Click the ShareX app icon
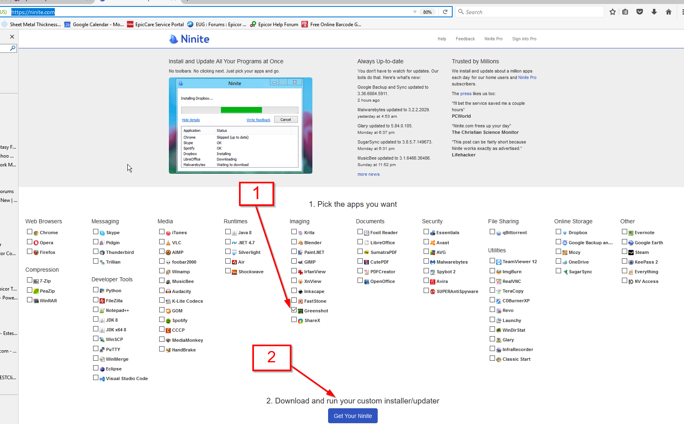Viewport: 684px width, 424px height. (301, 321)
